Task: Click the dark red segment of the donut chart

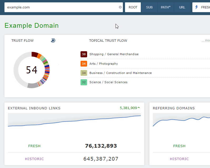Action: click(x=35, y=54)
